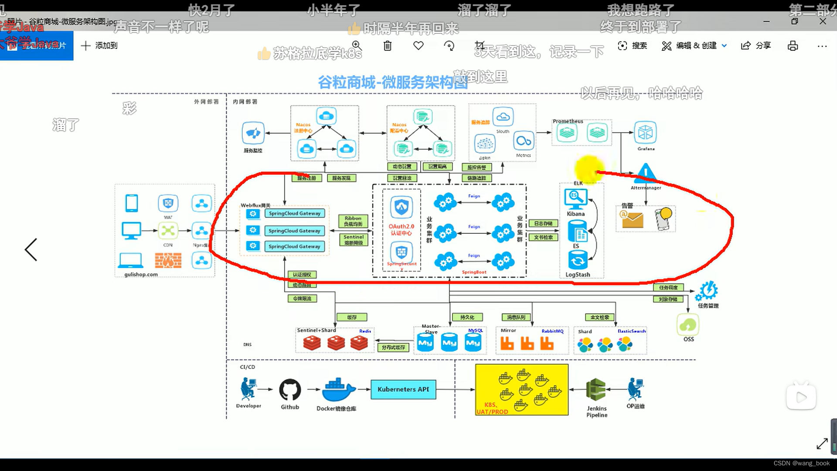Click the Developer figure icon
Viewport: 837px width, 471px height.
click(x=248, y=389)
